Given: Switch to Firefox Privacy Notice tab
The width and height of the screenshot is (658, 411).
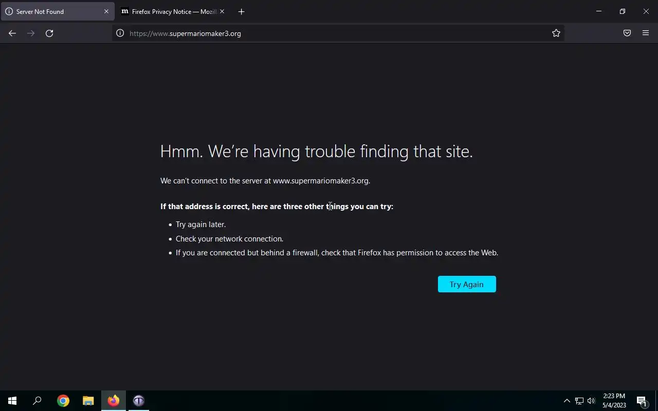Looking at the screenshot, I should 174,11.
